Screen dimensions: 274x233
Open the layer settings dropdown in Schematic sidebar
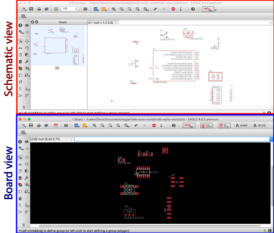pyautogui.click(x=21, y=32)
